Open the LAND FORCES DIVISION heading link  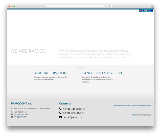[x=102, y=73]
